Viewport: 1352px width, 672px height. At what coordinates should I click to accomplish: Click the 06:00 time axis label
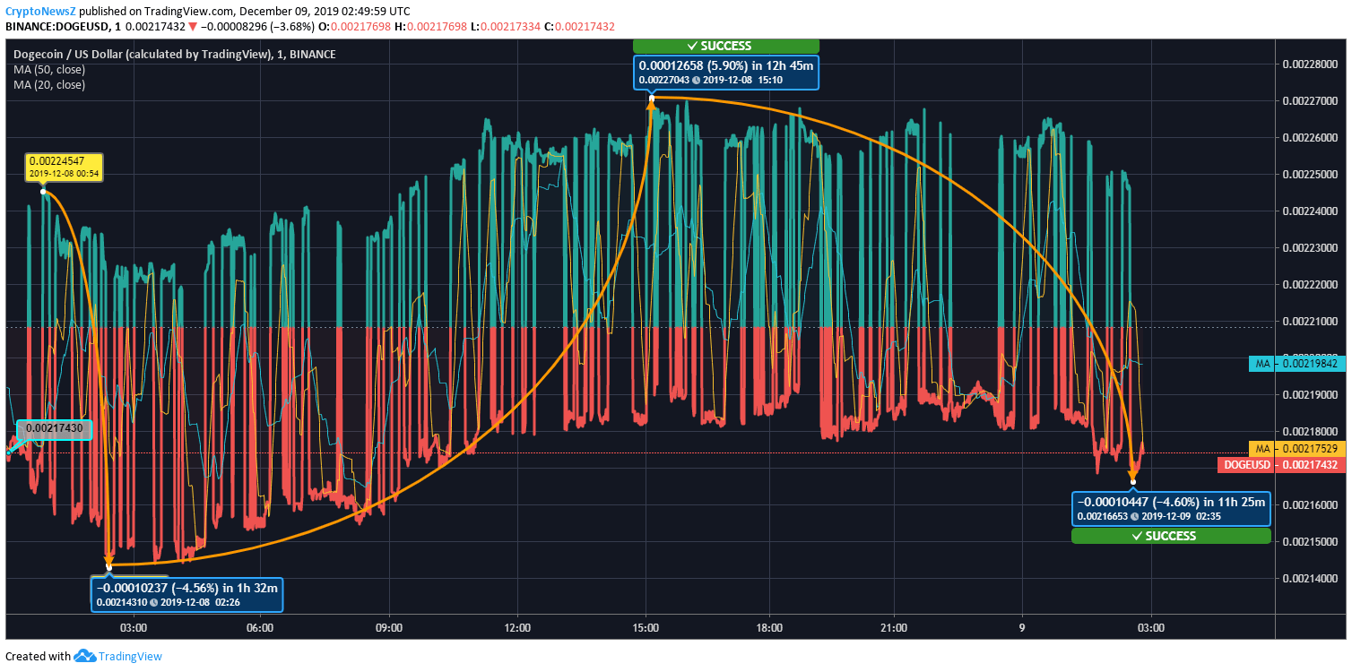pos(260,628)
